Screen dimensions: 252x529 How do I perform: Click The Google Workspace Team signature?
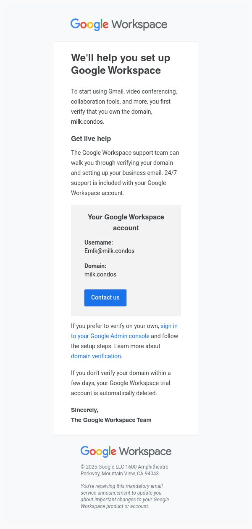pos(111,420)
